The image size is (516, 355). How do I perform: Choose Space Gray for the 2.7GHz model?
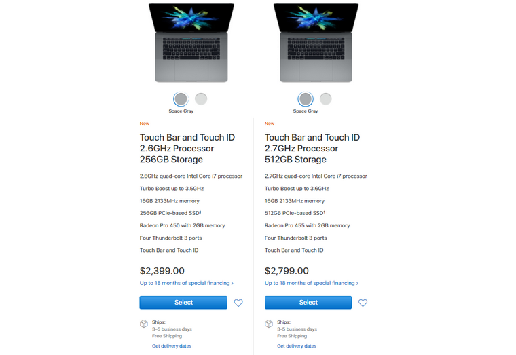click(x=306, y=99)
